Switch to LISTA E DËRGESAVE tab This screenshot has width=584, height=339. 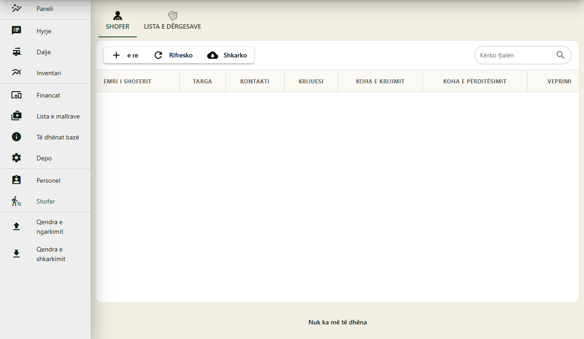point(172,22)
